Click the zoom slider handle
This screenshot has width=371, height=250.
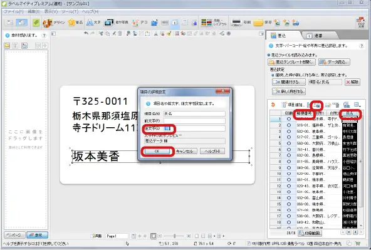pyautogui.click(x=175, y=236)
